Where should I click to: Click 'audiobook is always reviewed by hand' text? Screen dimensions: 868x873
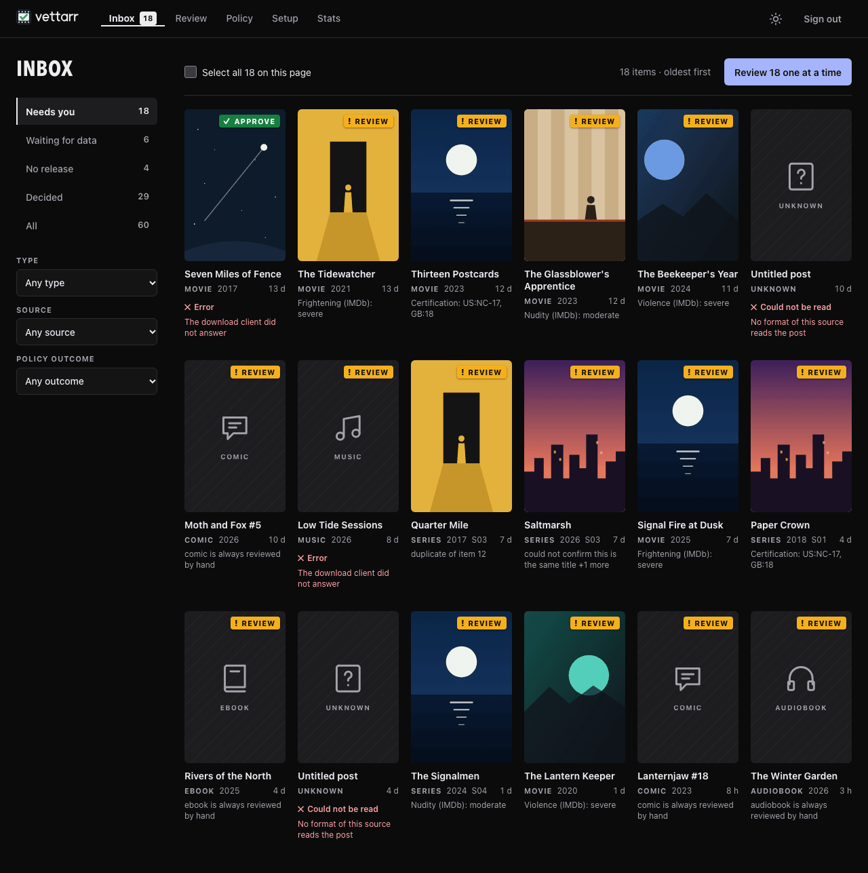coord(789,811)
